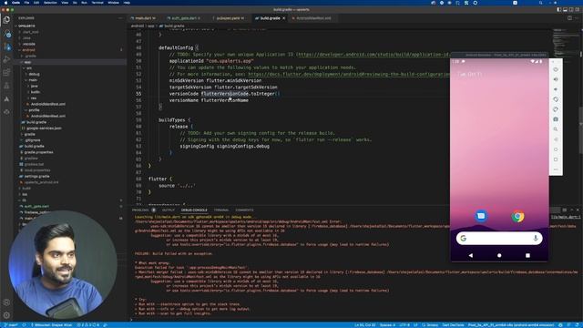Open the Extensions view in activity bar
This screenshot has width=583, height=328.
tap(6, 73)
